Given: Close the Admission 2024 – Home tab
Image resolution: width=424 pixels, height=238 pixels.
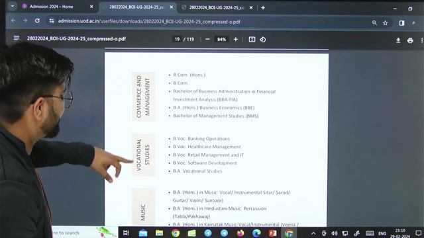Looking at the screenshot, I should tap(91, 7).
